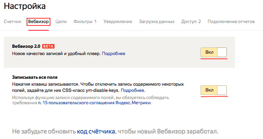Switch to the Доступ tab
The width and height of the screenshot is (263, 139).
tap(191, 21)
